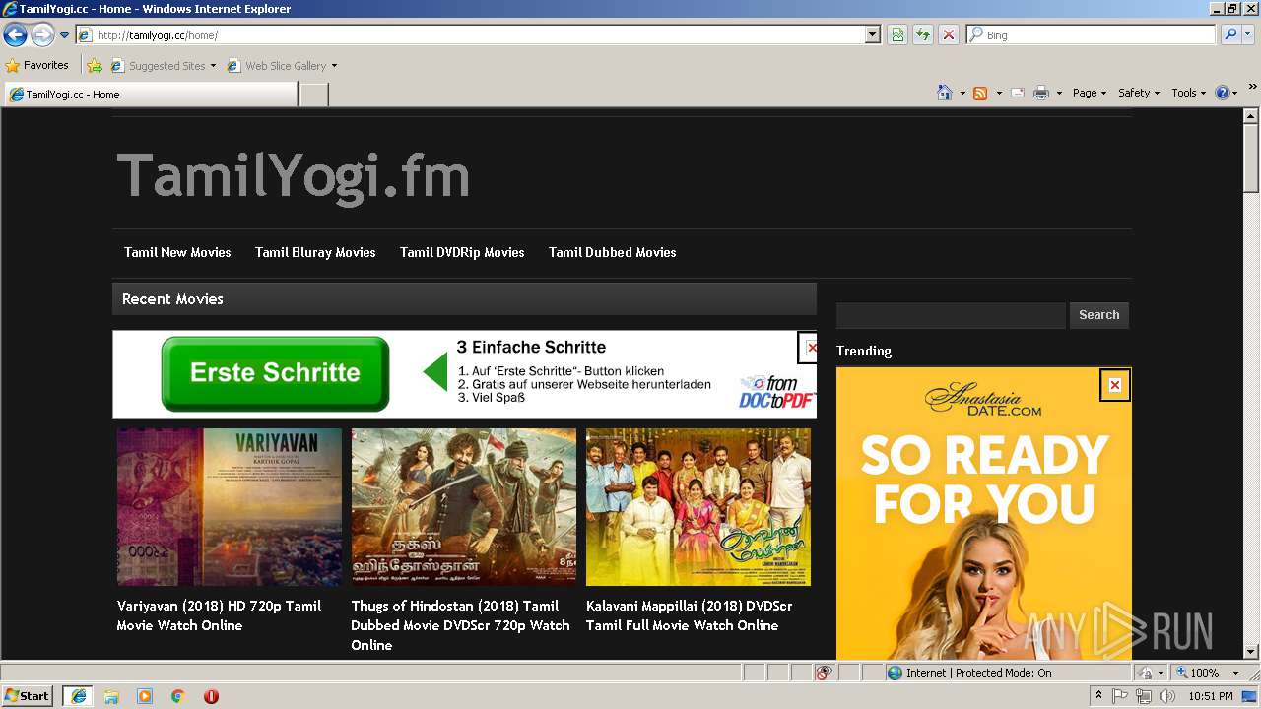Click the Compatibility View icon
The width and height of the screenshot is (1261, 709).
tap(897, 34)
